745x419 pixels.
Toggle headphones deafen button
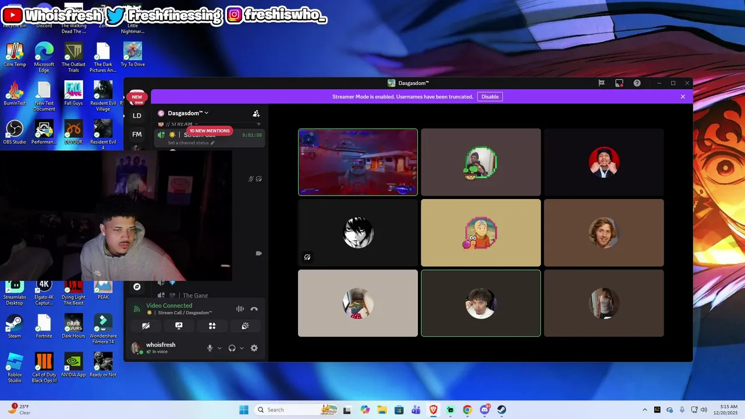point(232,348)
